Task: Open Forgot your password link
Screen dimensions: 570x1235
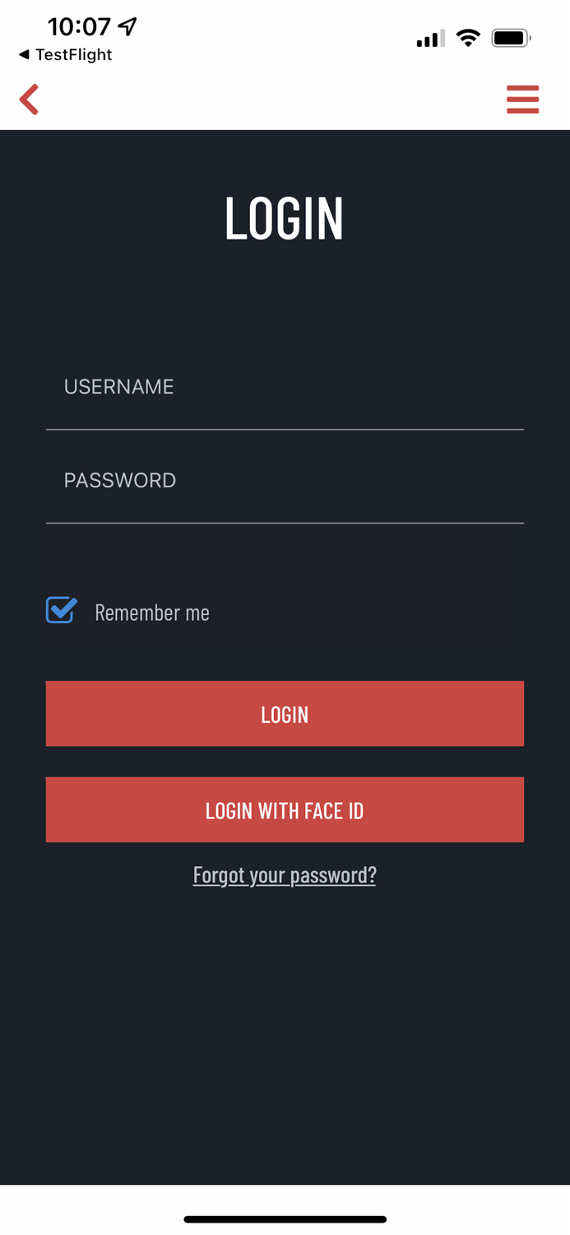Action: tap(285, 874)
